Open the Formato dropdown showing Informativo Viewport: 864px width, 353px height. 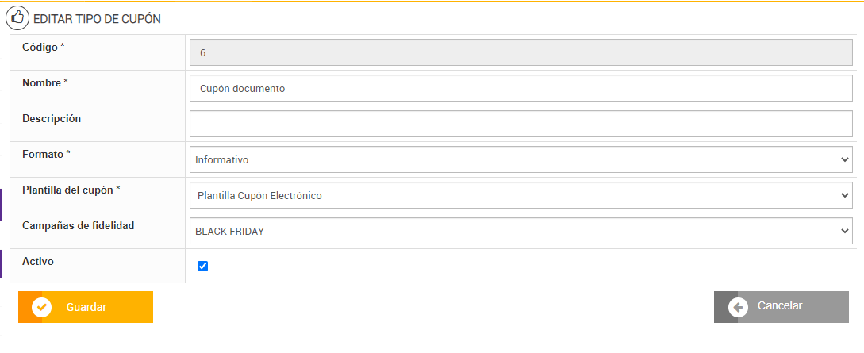click(520, 159)
